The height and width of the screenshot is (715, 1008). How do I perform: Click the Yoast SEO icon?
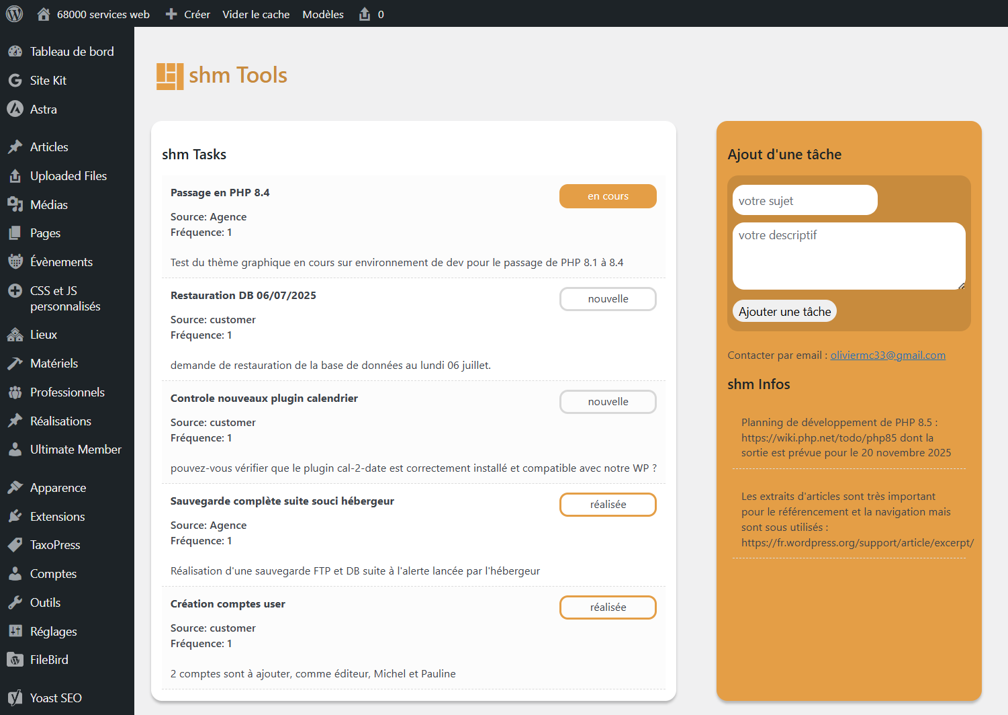(x=15, y=698)
